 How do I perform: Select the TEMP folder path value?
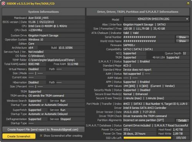coord(51,60)
